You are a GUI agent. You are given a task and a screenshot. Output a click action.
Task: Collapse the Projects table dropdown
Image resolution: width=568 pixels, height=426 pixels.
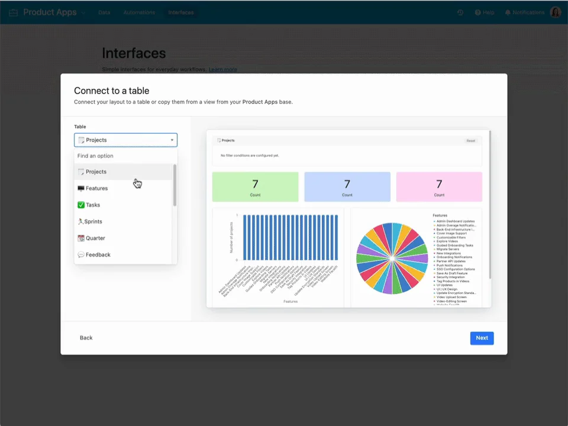pos(172,140)
